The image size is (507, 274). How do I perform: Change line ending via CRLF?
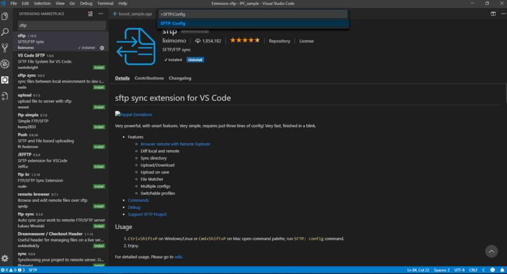point(473,270)
